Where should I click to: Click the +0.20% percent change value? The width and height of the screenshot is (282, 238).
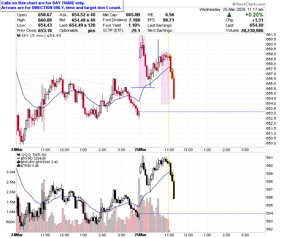pos(254,15)
